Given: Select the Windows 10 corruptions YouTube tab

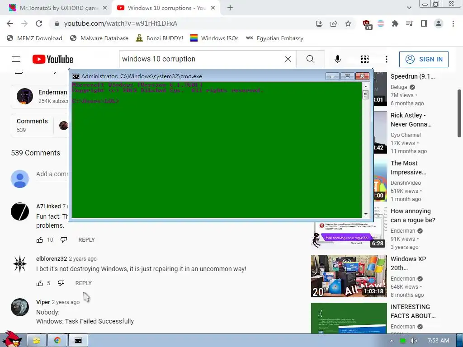Looking at the screenshot, I should tap(166, 8).
